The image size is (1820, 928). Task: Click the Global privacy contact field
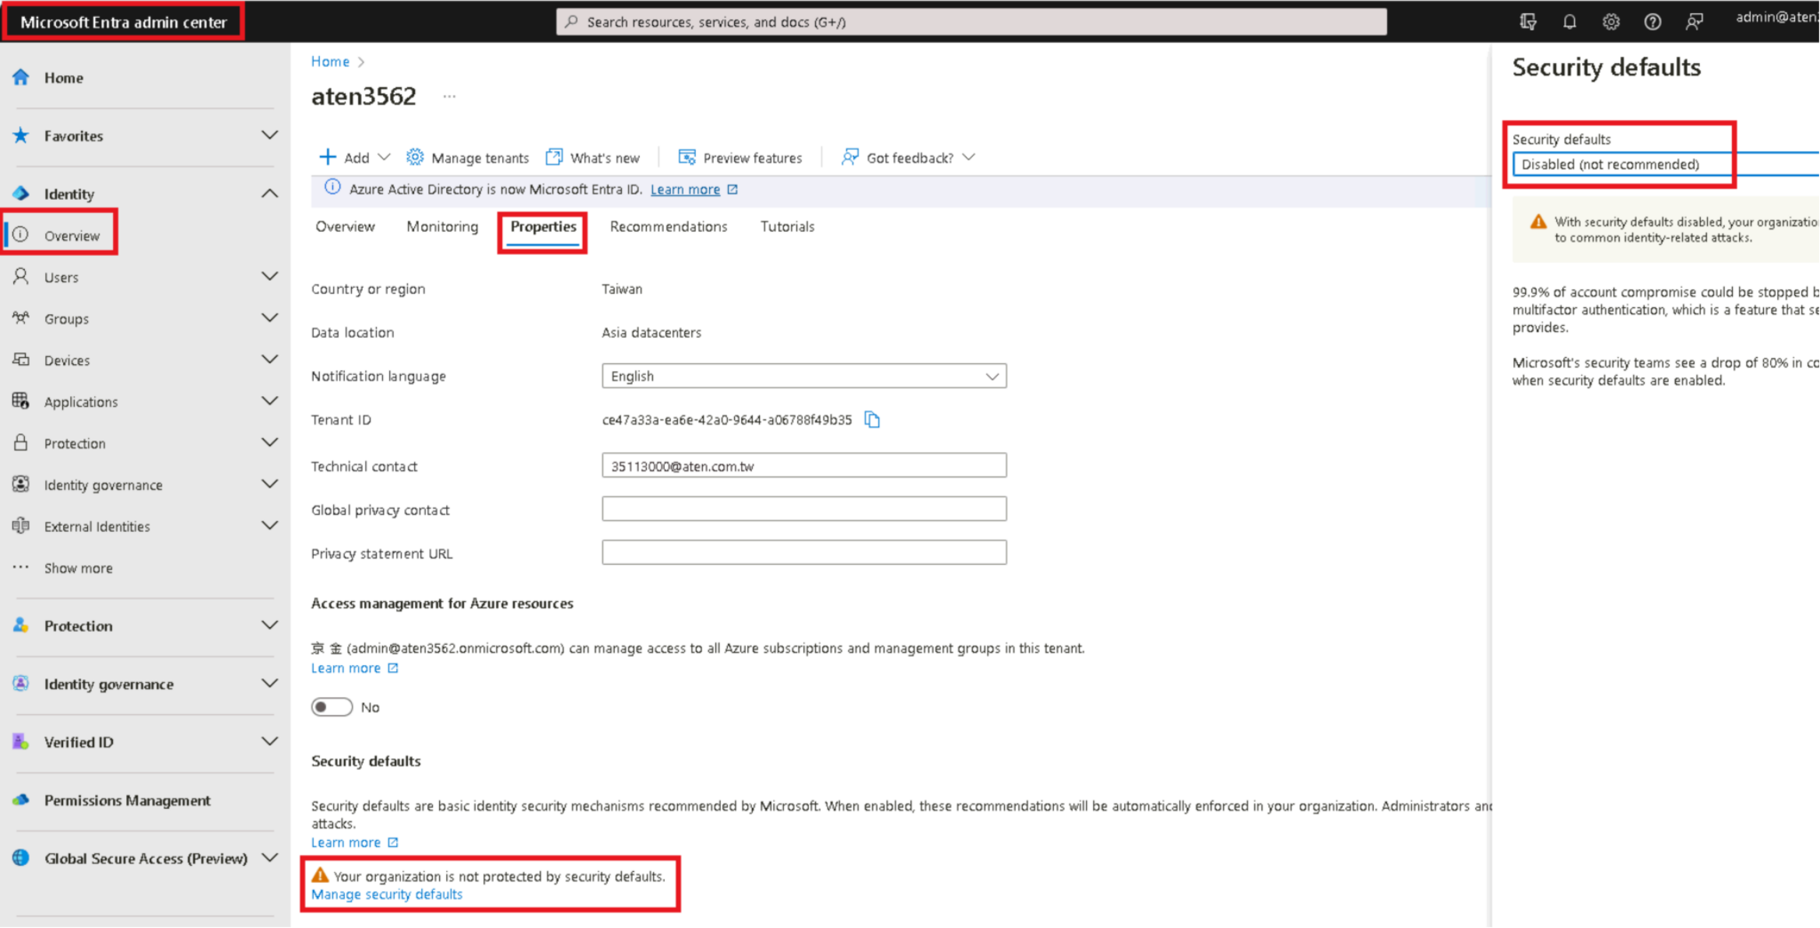pos(803,510)
